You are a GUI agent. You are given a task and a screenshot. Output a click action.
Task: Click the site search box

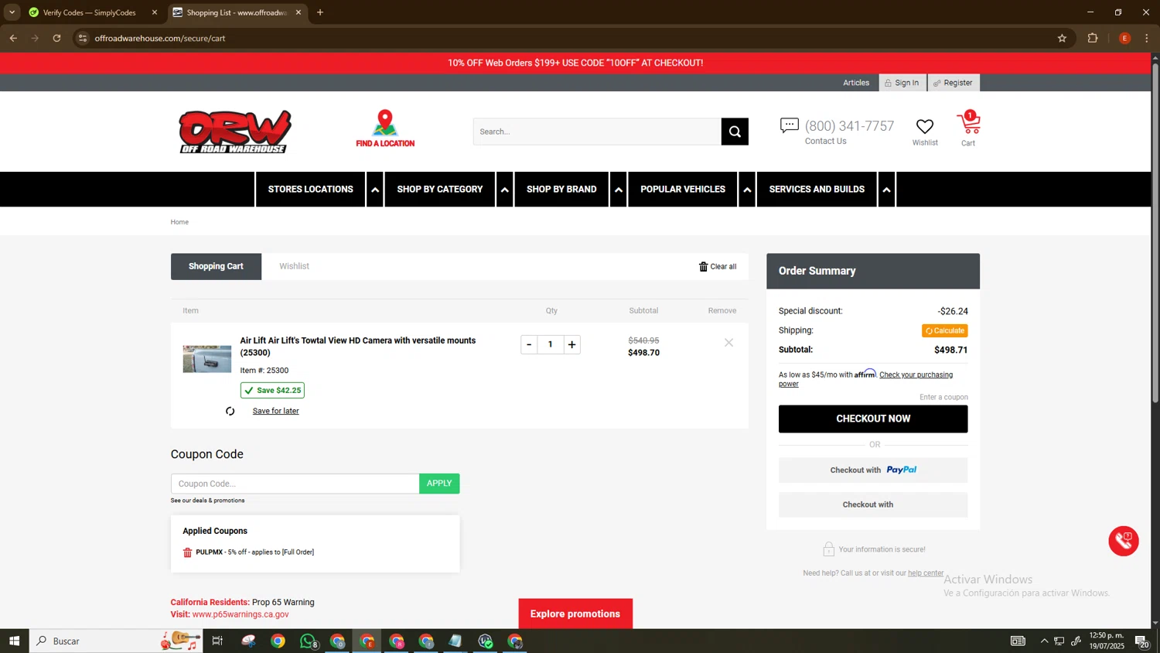pyautogui.click(x=597, y=132)
